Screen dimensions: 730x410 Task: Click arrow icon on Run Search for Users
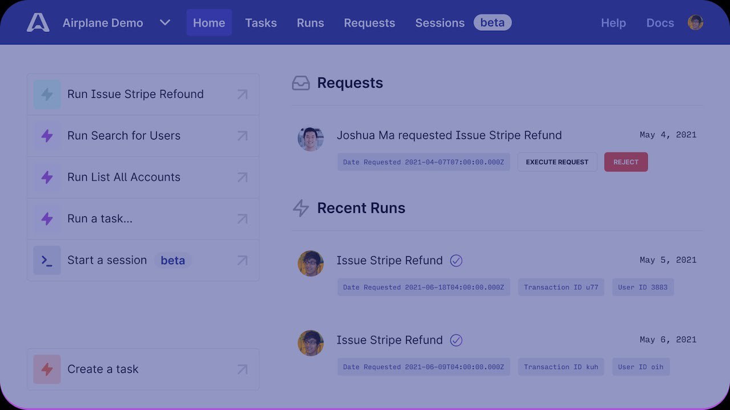[242, 136]
